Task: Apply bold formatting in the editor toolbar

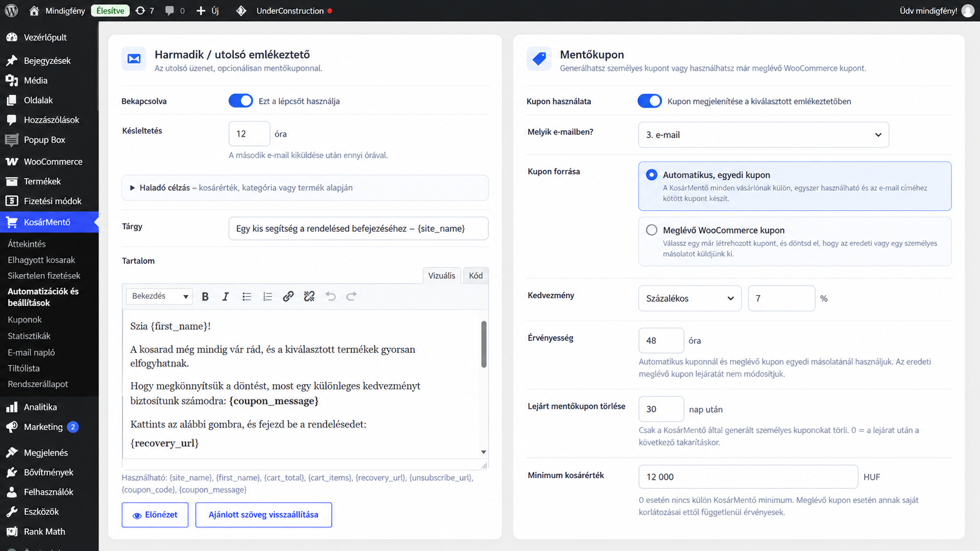Action: [205, 296]
